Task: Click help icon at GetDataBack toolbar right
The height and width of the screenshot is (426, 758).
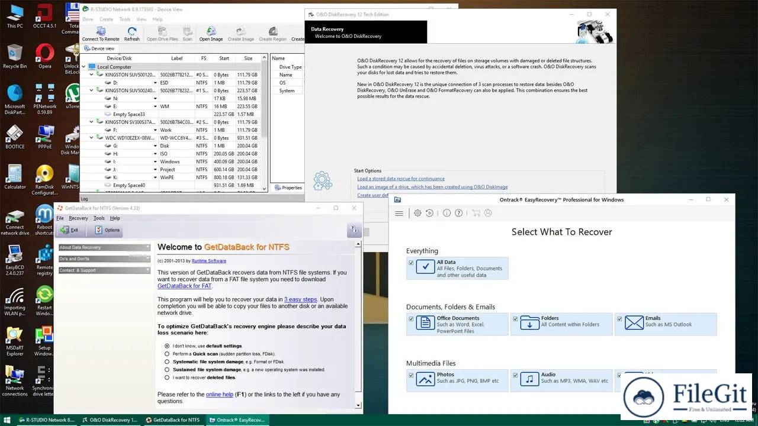Action: click(354, 230)
